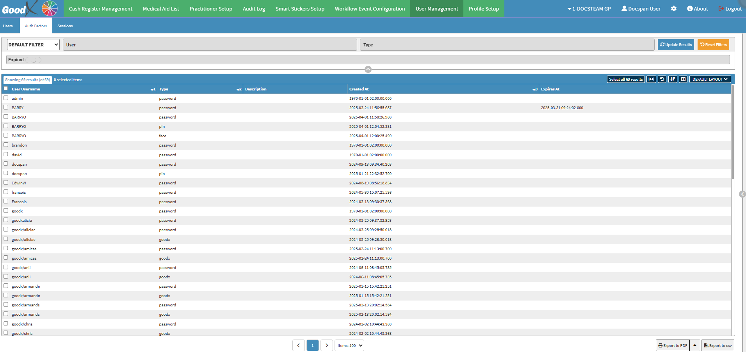Open the colorful wheel icon beside the logo
Viewport: 746px width, 352px height.
[50, 8]
